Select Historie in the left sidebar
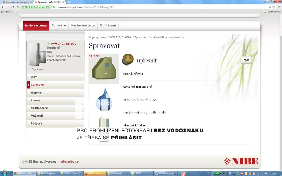Image resolution: width=282 pixels, height=176 pixels. click(36, 93)
